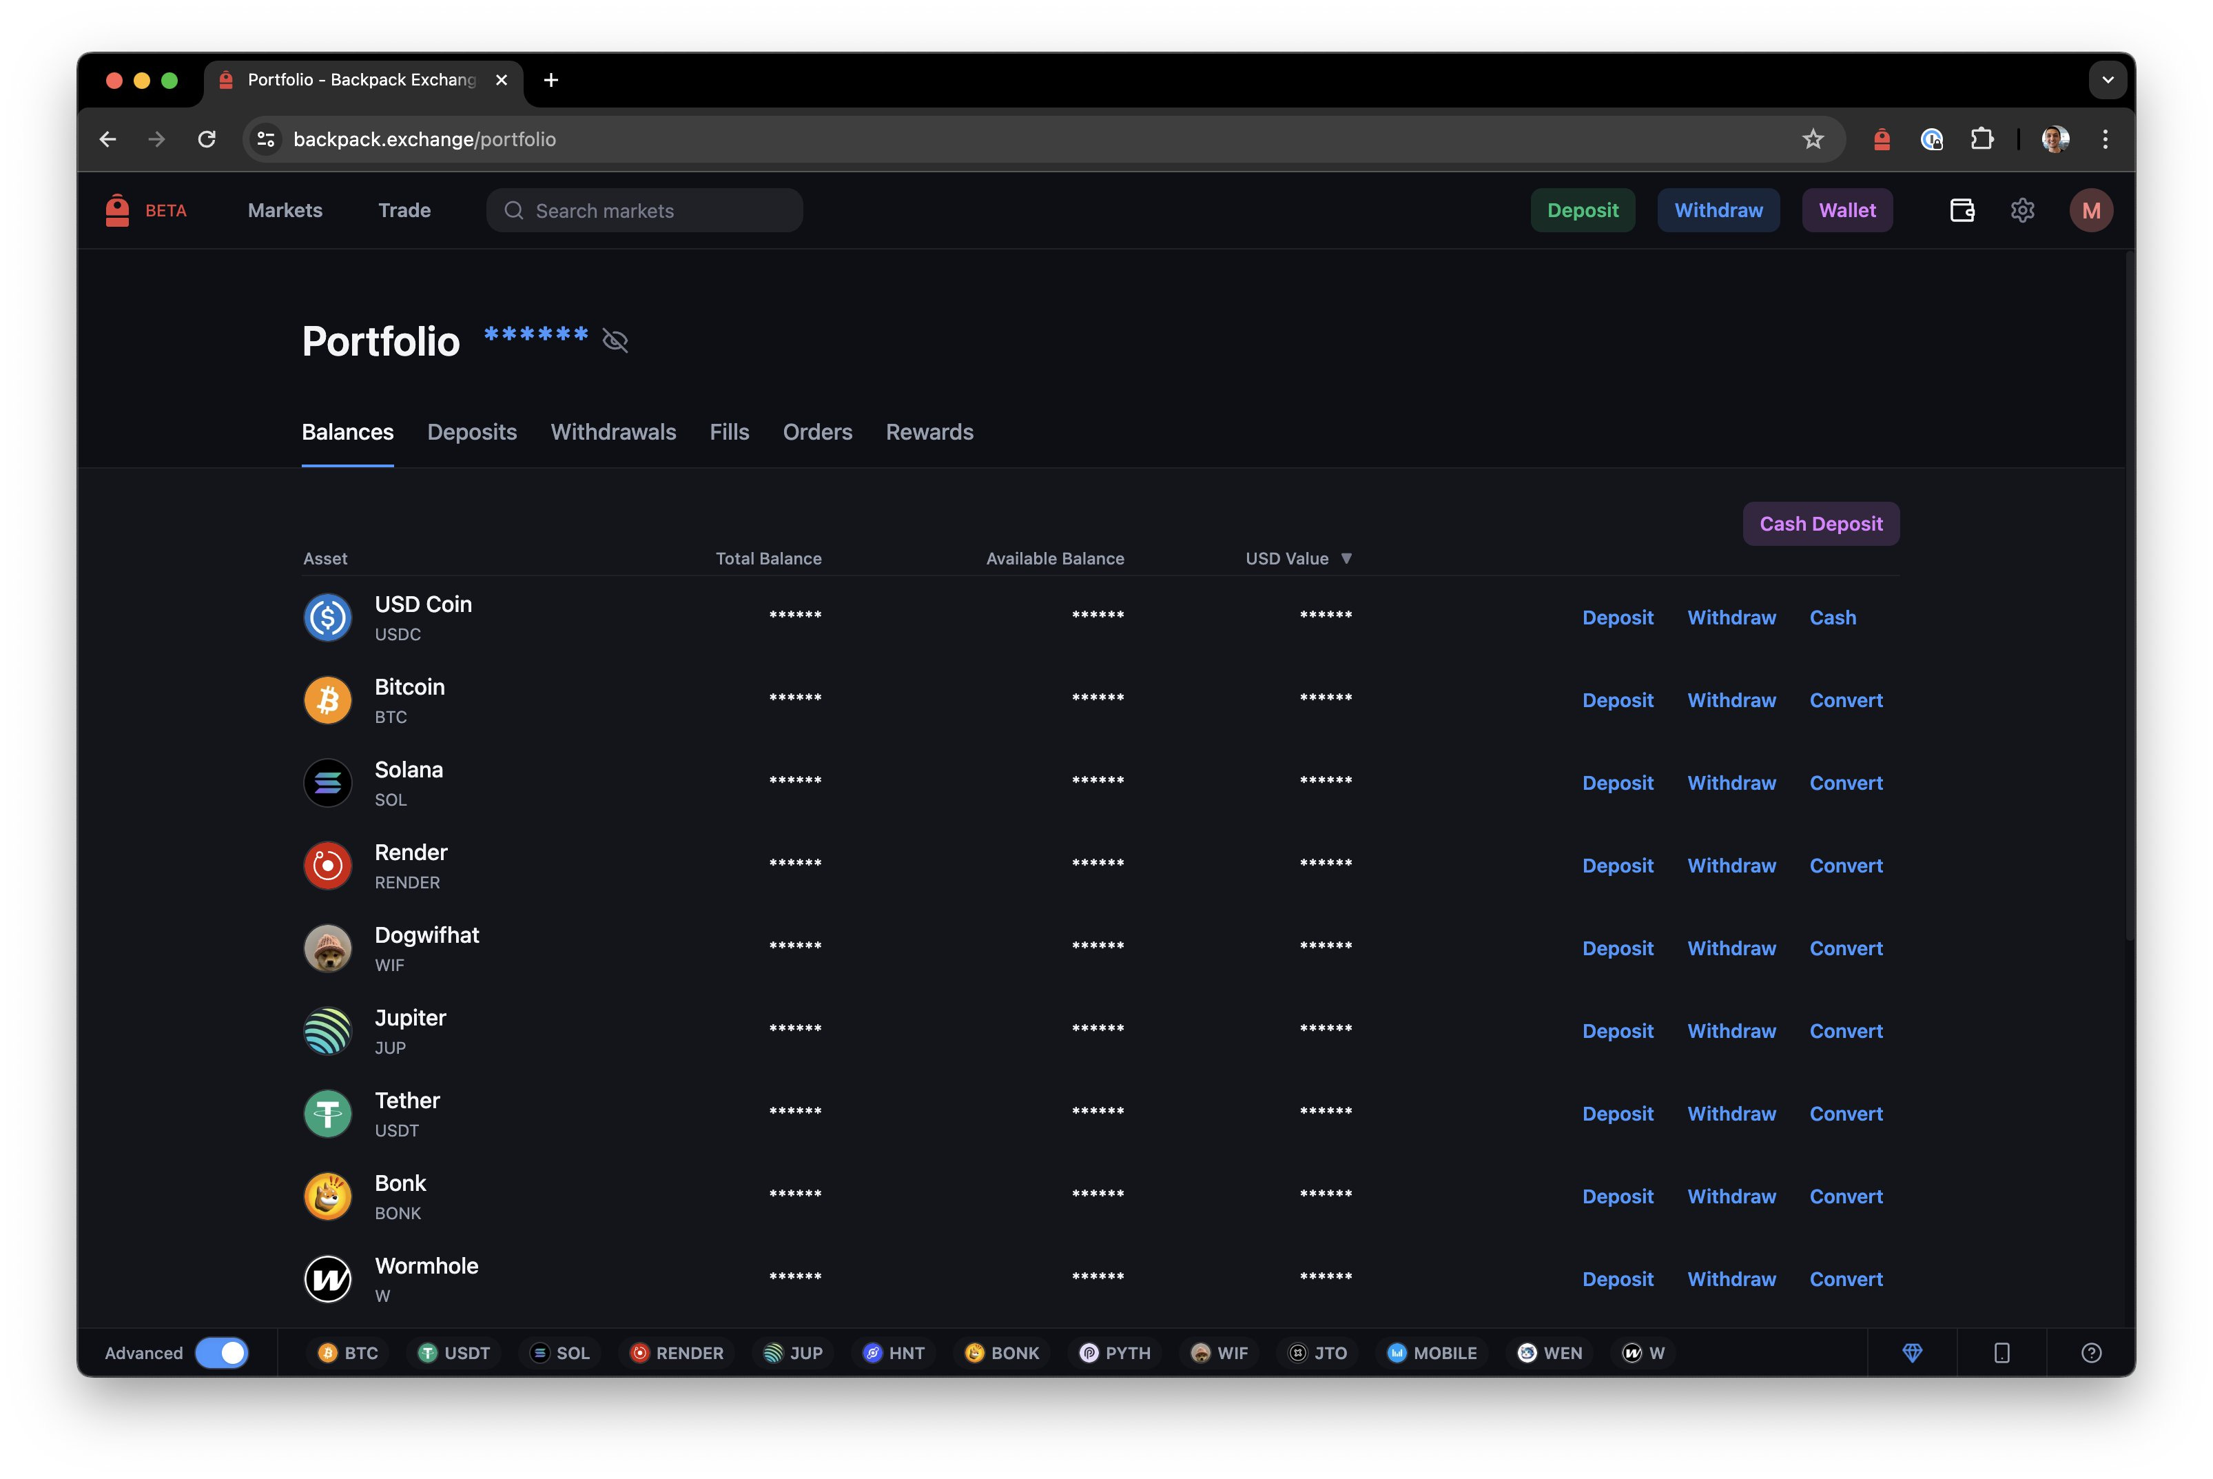2213x1479 pixels.
Task: Open new browser tab plus button
Action: pyautogui.click(x=550, y=80)
